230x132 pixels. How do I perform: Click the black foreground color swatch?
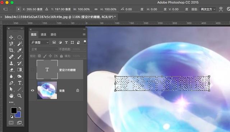14,110
